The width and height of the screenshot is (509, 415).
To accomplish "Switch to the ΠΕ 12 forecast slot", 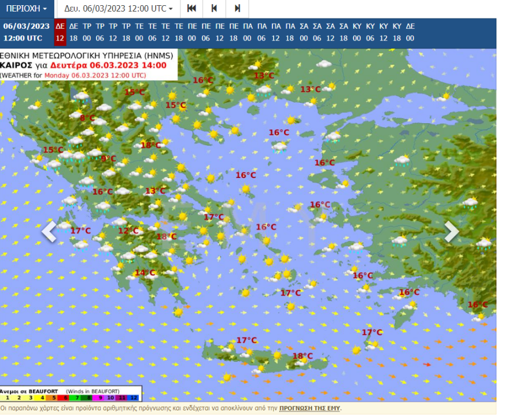I will point(220,32).
